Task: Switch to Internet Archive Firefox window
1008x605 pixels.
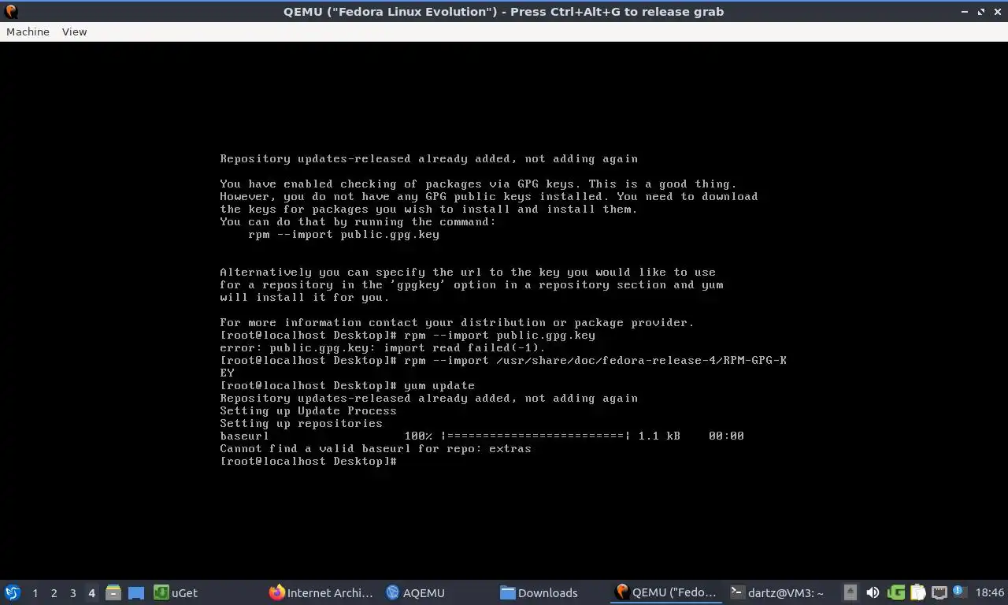Action: [321, 592]
